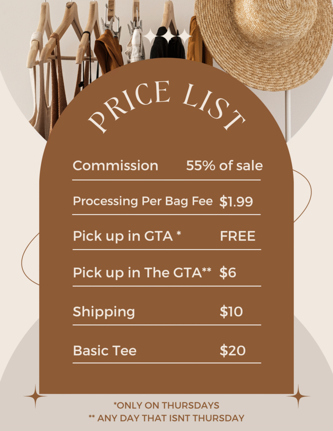333x431 pixels.
Task: Click the 55% of sale value
Action: 224,165
